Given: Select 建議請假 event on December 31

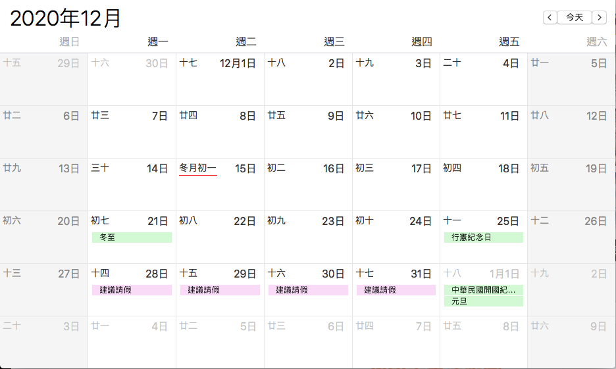Looking at the screenshot, I should tap(396, 290).
